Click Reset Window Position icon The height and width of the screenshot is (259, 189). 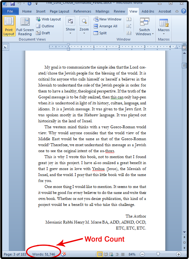[129, 33]
